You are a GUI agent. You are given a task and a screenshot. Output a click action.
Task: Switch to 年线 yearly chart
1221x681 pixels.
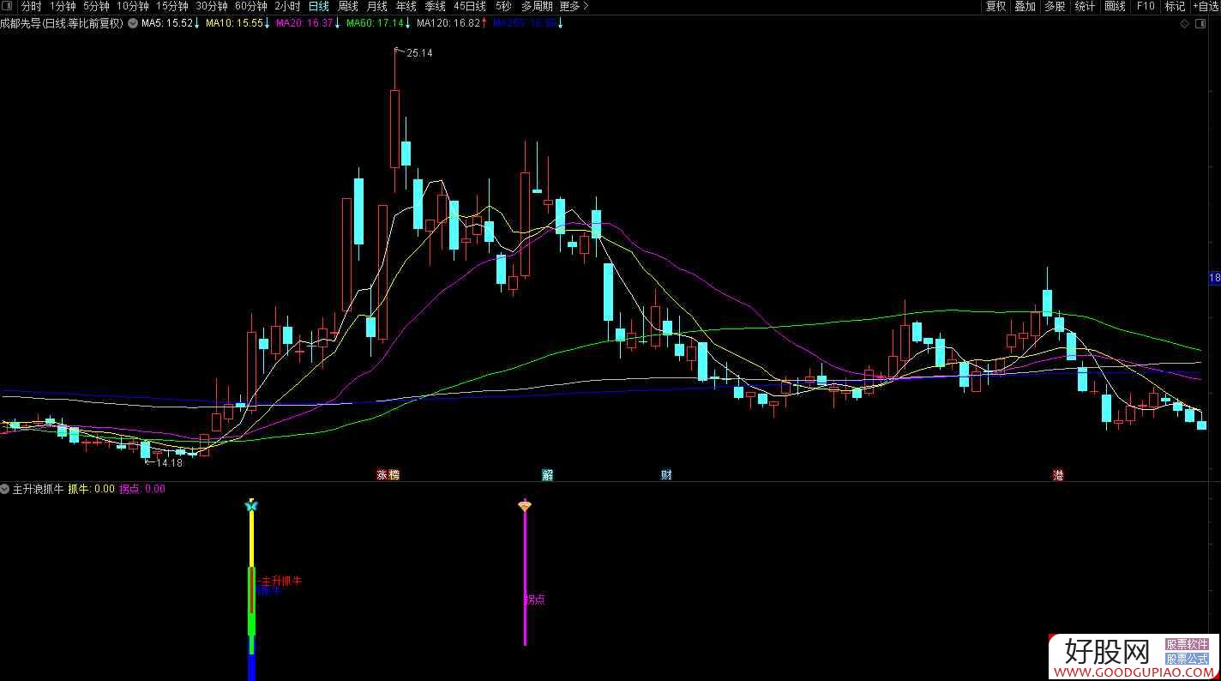pos(406,6)
